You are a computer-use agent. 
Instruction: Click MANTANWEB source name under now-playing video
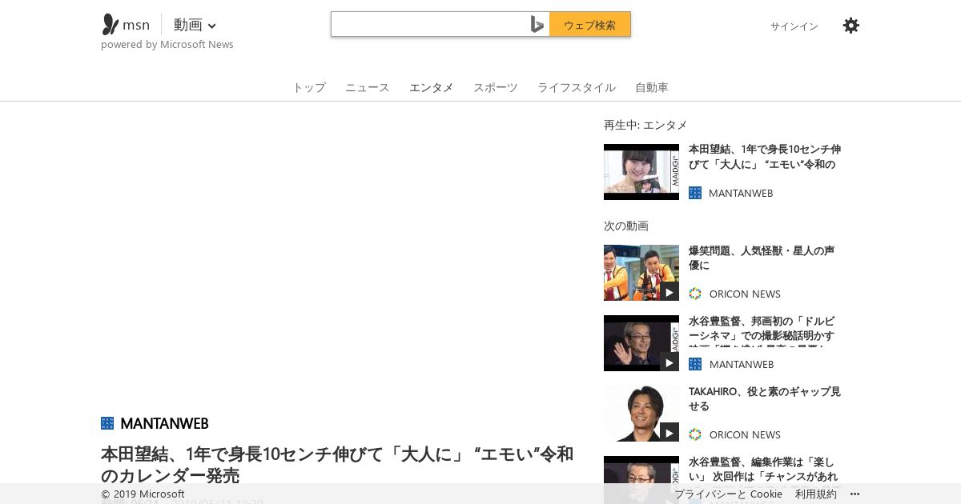coord(741,193)
